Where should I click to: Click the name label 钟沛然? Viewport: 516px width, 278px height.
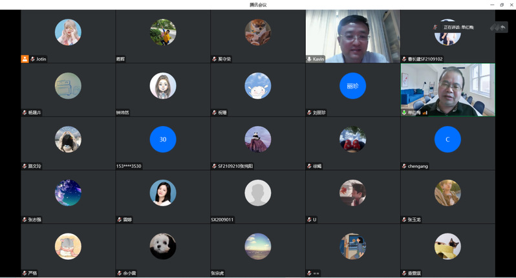124,112
